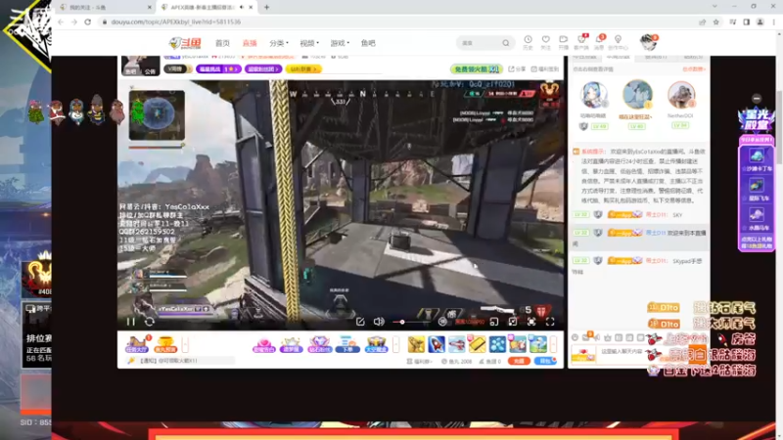The image size is (783, 440).
Task: Click the 钻粉联赛 yellow badge
Action: [x=303, y=68]
